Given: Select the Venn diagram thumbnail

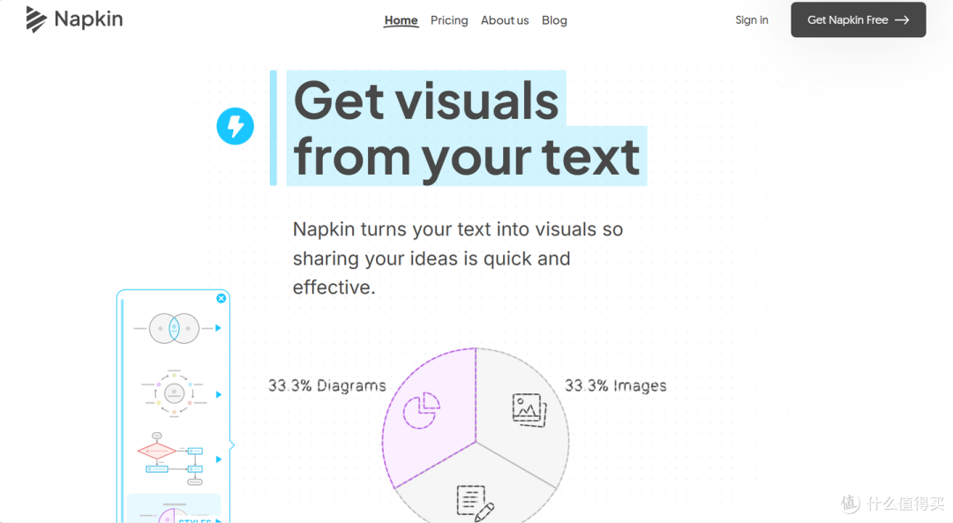Looking at the screenshot, I should [x=174, y=329].
